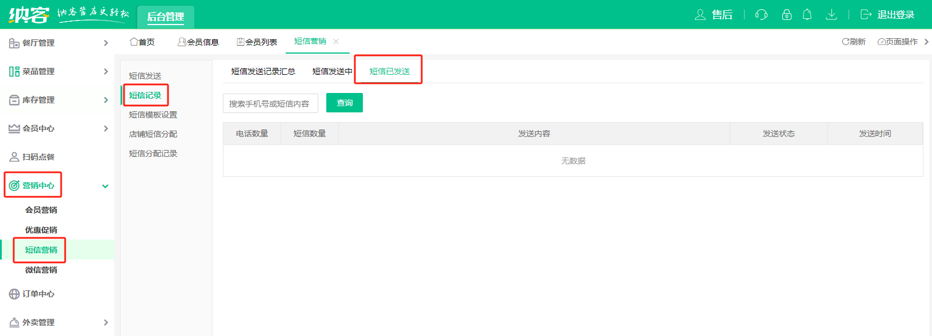Viewport: 932px width, 336px height.
Task: Click 扫码点餐 menu label
Action: coord(38,157)
